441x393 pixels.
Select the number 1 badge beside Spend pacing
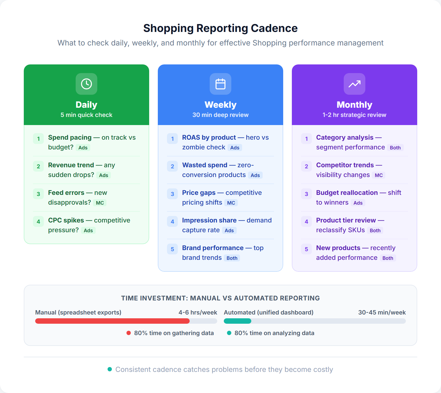(38, 139)
